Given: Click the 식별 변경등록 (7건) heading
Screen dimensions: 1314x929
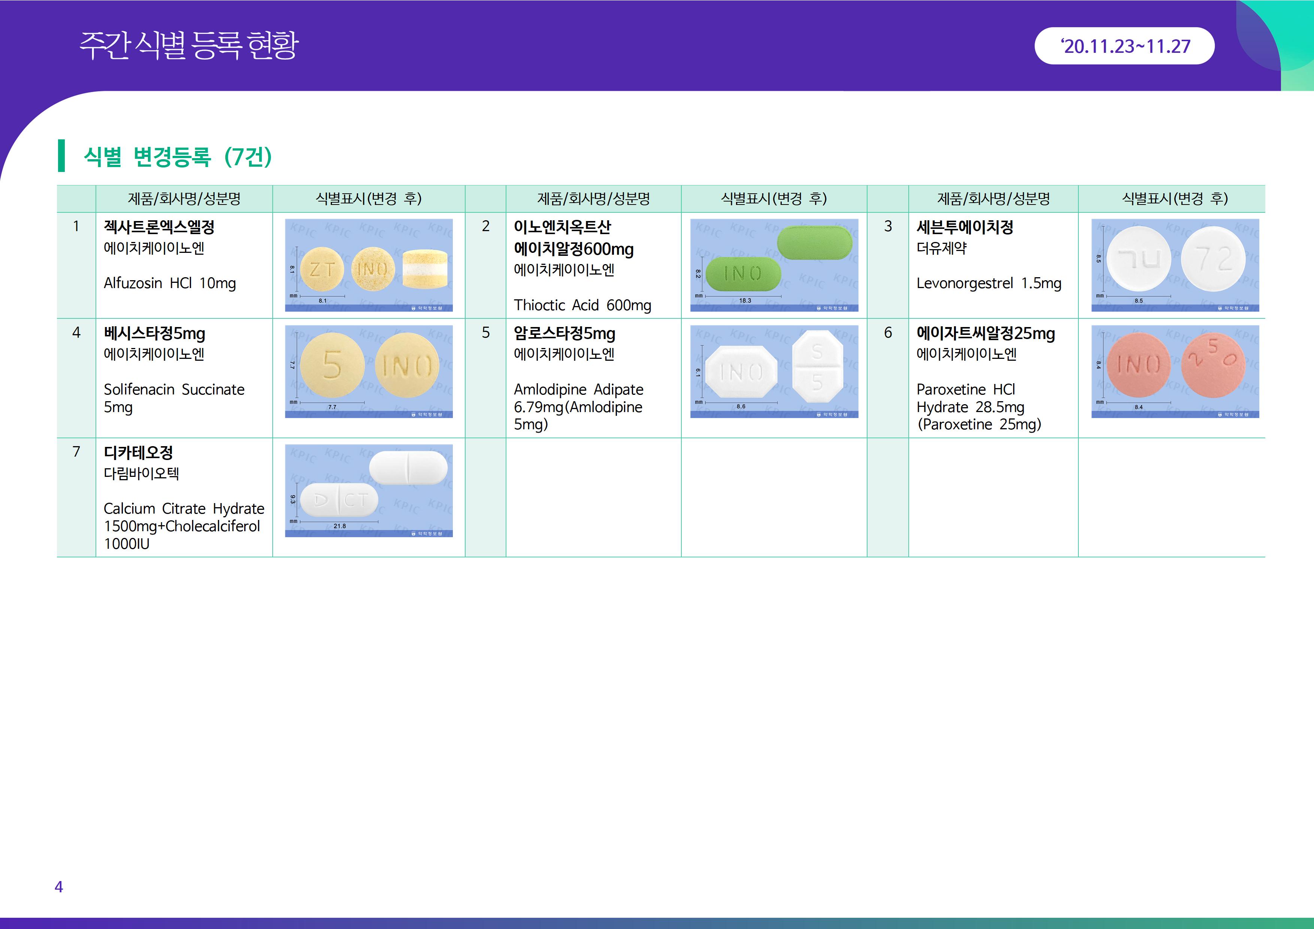Looking at the screenshot, I should tap(178, 156).
